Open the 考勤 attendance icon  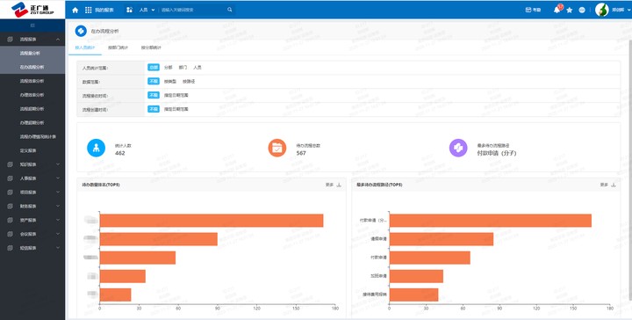pos(528,10)
